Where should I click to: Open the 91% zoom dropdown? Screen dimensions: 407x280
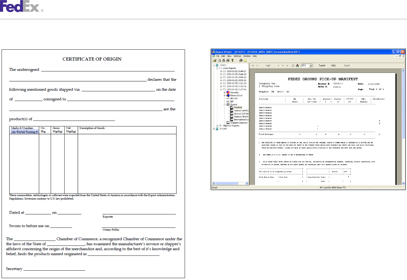pos(311,66)
